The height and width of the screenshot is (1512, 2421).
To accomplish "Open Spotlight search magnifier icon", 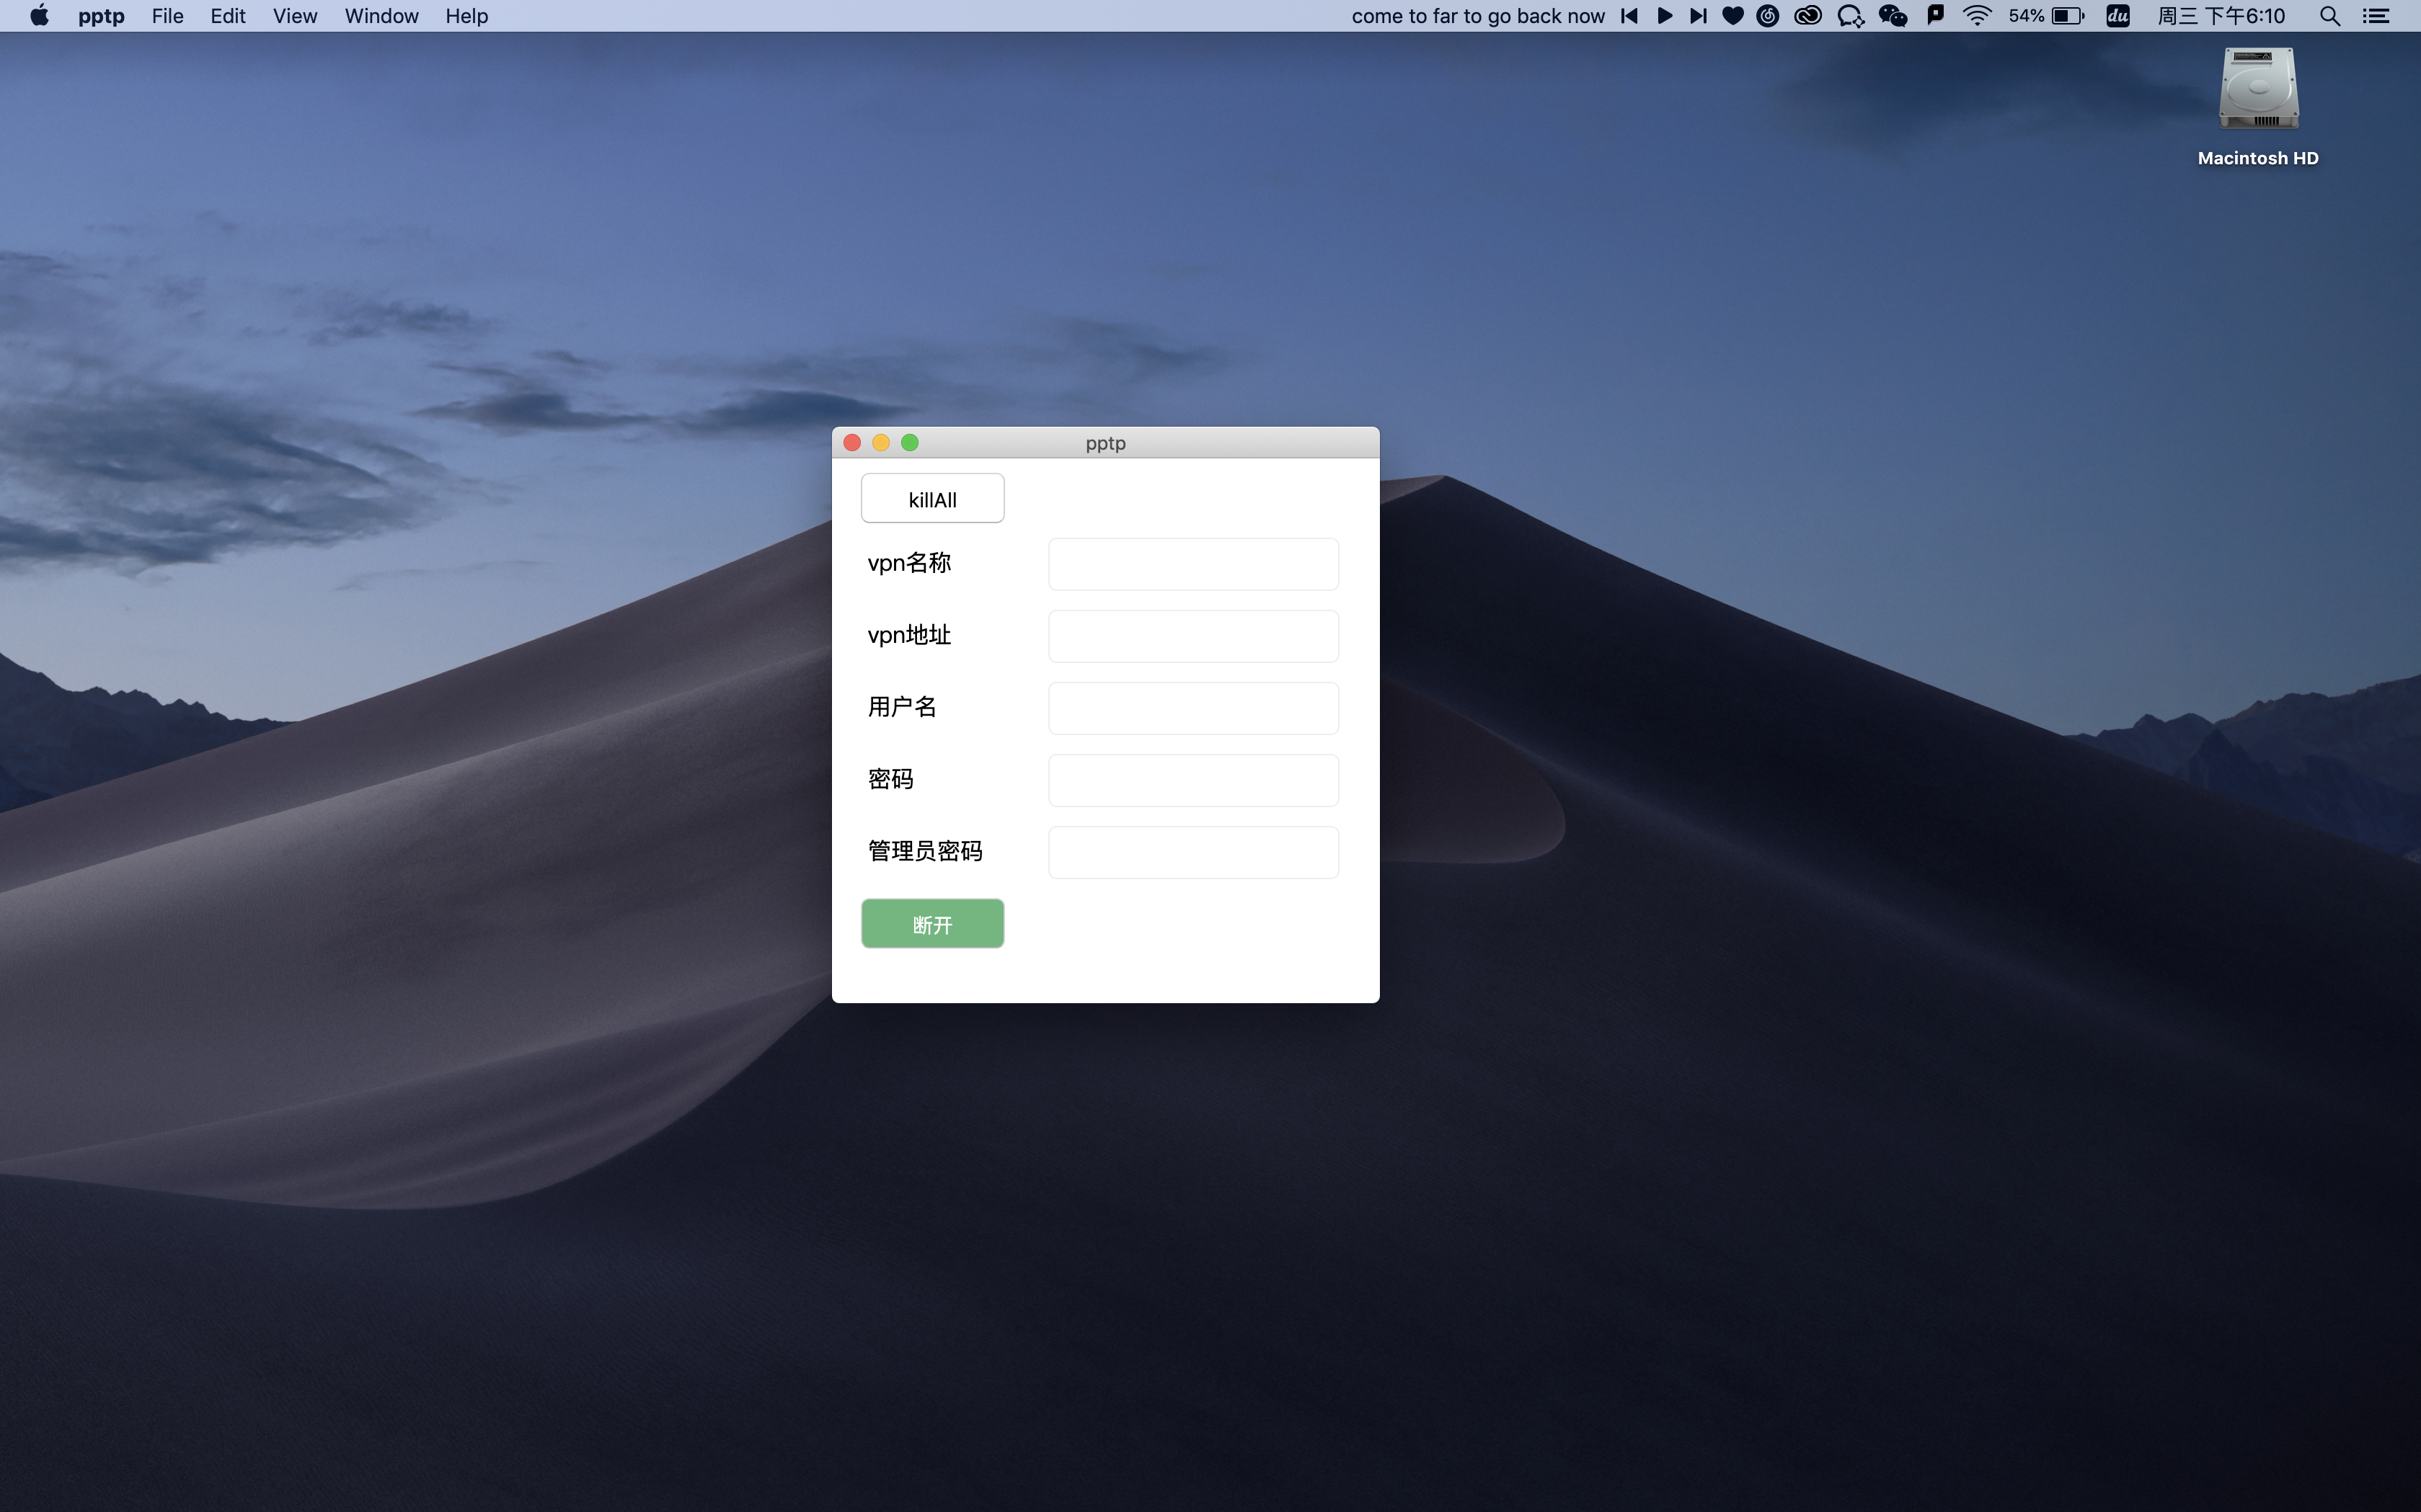I will (x=2329, y=16).
